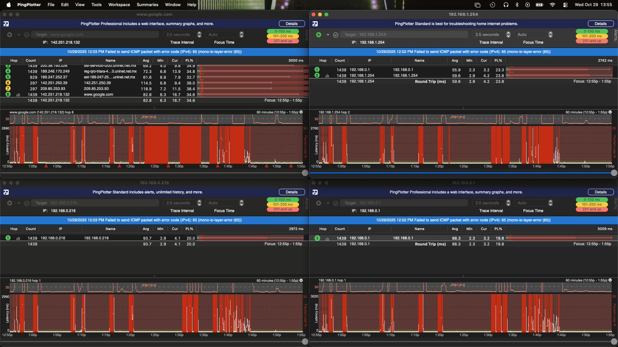This screenshot has width=618, height=347.
Task: Open the Summaries menu
Action: (x=147, y=4)
